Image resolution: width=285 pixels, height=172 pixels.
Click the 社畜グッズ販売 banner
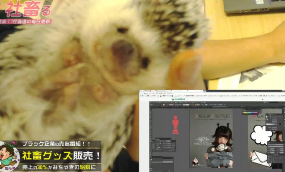(60, 155)
